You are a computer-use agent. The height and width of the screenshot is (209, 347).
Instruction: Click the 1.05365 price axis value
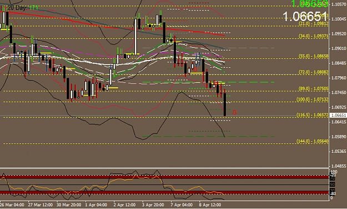339,151
